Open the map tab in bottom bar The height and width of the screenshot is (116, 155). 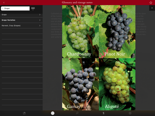[x=24, y=113]
